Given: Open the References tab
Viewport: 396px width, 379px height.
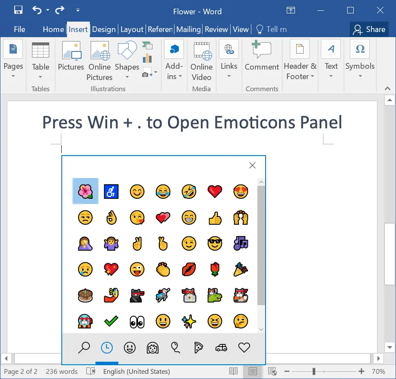Looking at the screenshot, I should 160,29.
